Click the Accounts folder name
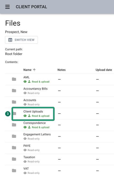Viewport: 114px width, 177px height. (x=30, y=100)
